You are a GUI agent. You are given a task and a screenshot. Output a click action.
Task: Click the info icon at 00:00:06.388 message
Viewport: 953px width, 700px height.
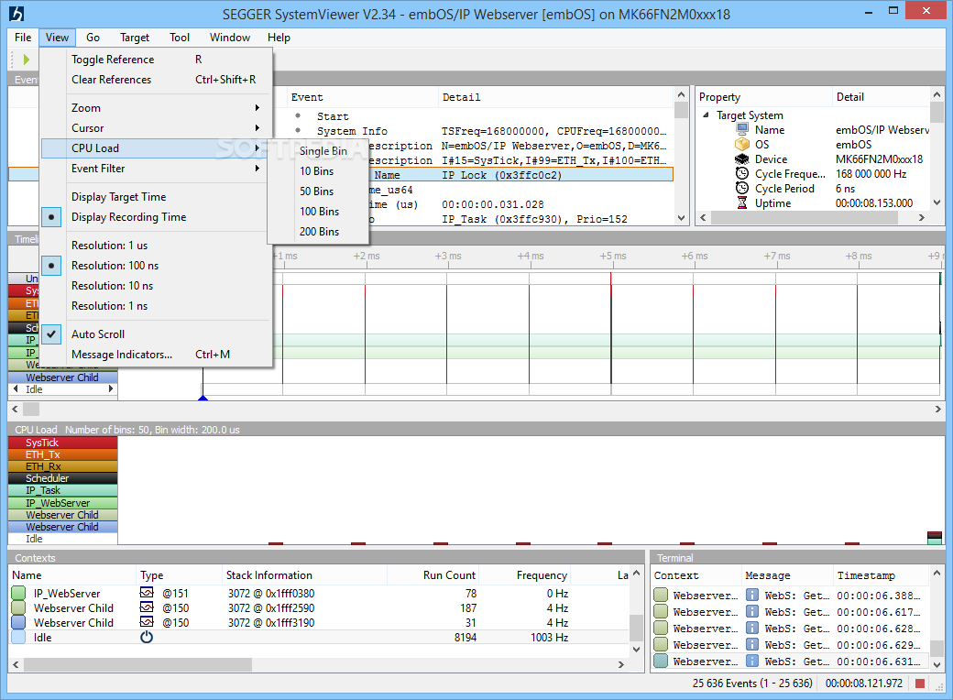tap(752, 596)
